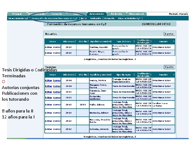Viewport: 196px width, 147px height.
Task: Click Nuevo in the Becarios table header
Action: 53,41
